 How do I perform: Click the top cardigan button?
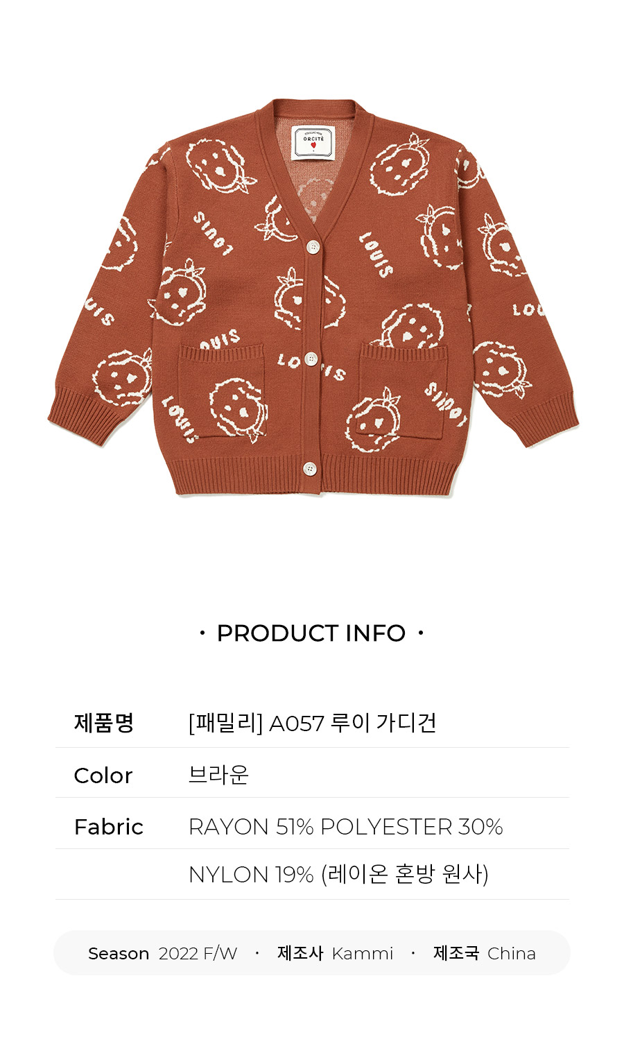click(313, 247)
